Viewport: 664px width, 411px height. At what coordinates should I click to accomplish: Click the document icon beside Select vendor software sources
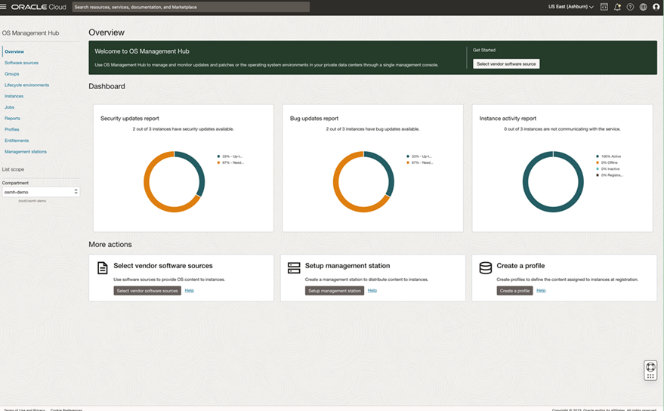[x=103, y=268]
